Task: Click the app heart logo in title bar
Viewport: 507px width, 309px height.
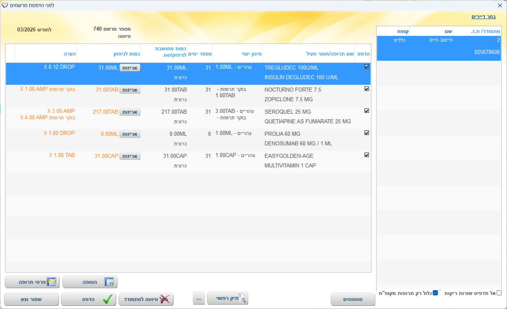Action: (5, 5)
